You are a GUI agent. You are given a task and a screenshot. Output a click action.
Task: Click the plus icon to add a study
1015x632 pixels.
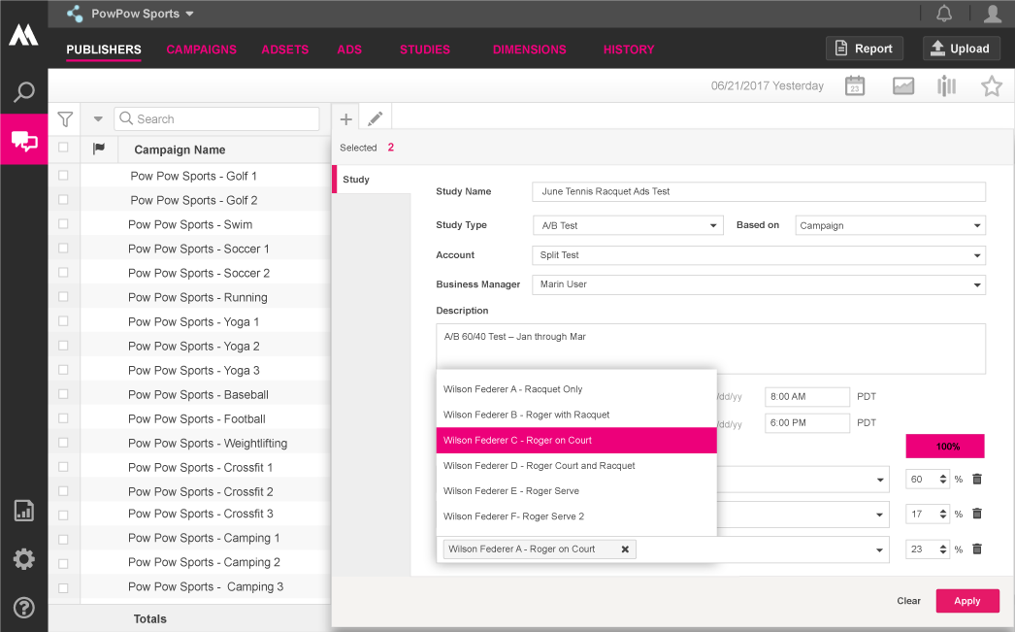(346, 118)
